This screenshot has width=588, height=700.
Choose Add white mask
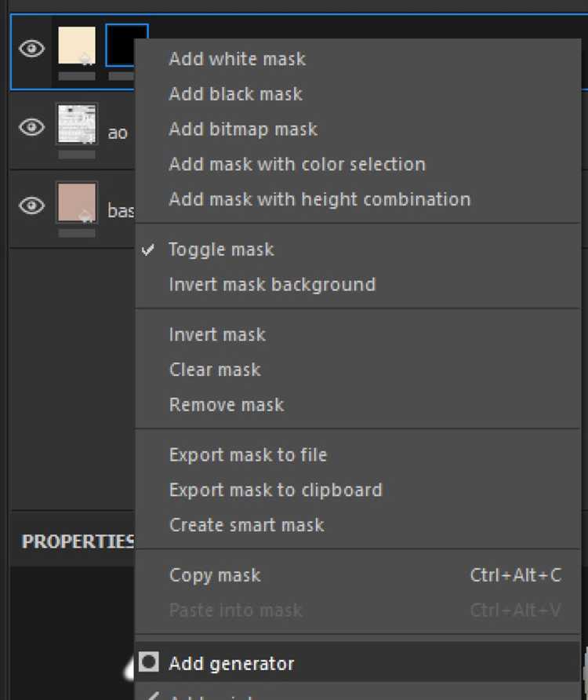coord(237,59)
